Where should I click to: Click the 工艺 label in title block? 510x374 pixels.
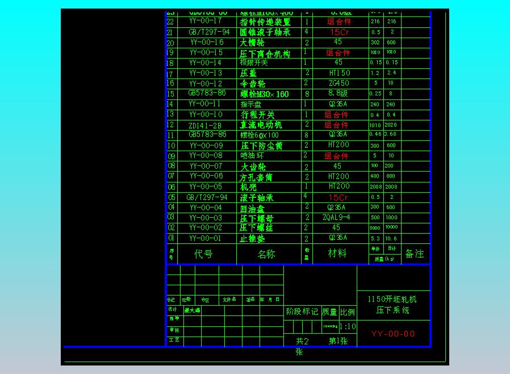tap(174, 340)
